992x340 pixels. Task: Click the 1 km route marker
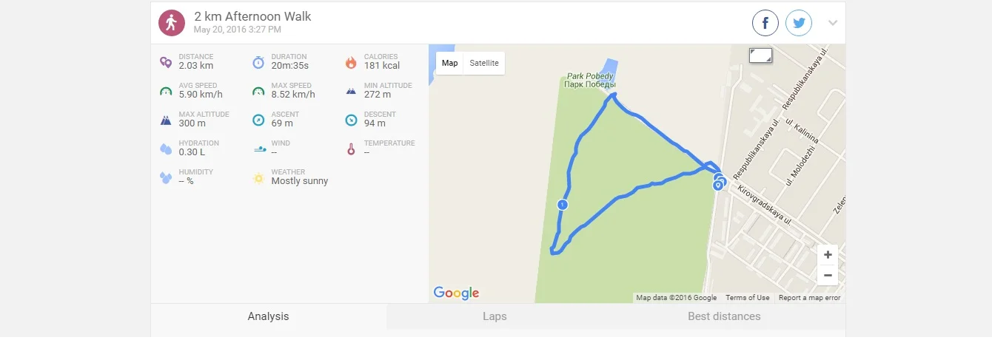point(563,204)
